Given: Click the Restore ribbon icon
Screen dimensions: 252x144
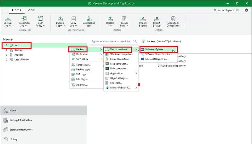Looking at the screenshot, I should pyautogui.click(x=110, y=19).
